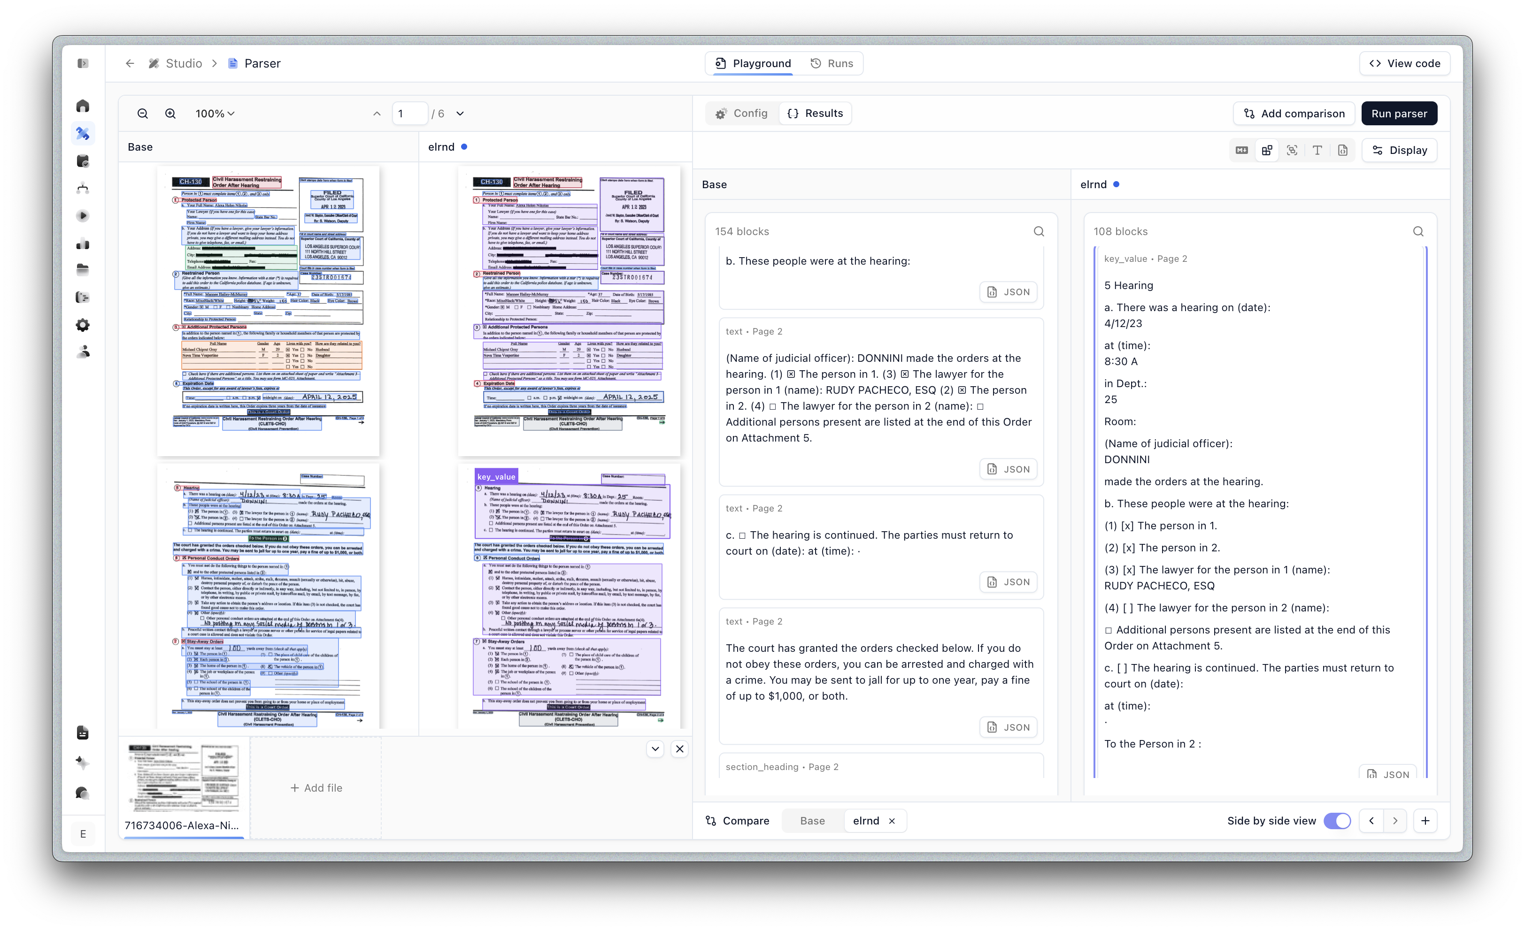Select the JSON file view icon
Screen dimensions: 1525x931
click(x=1342, y=150)
